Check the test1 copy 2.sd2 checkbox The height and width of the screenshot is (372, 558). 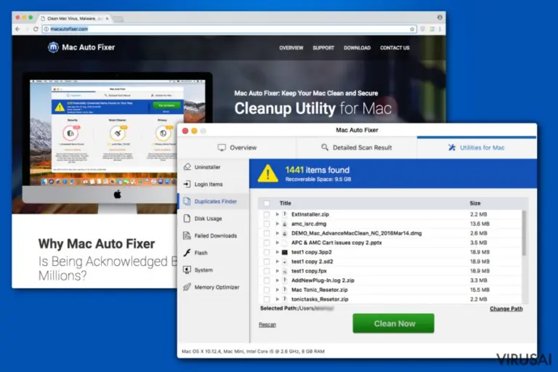[267, 262]
